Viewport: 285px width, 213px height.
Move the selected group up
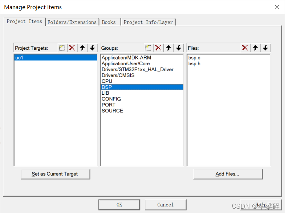168,48
